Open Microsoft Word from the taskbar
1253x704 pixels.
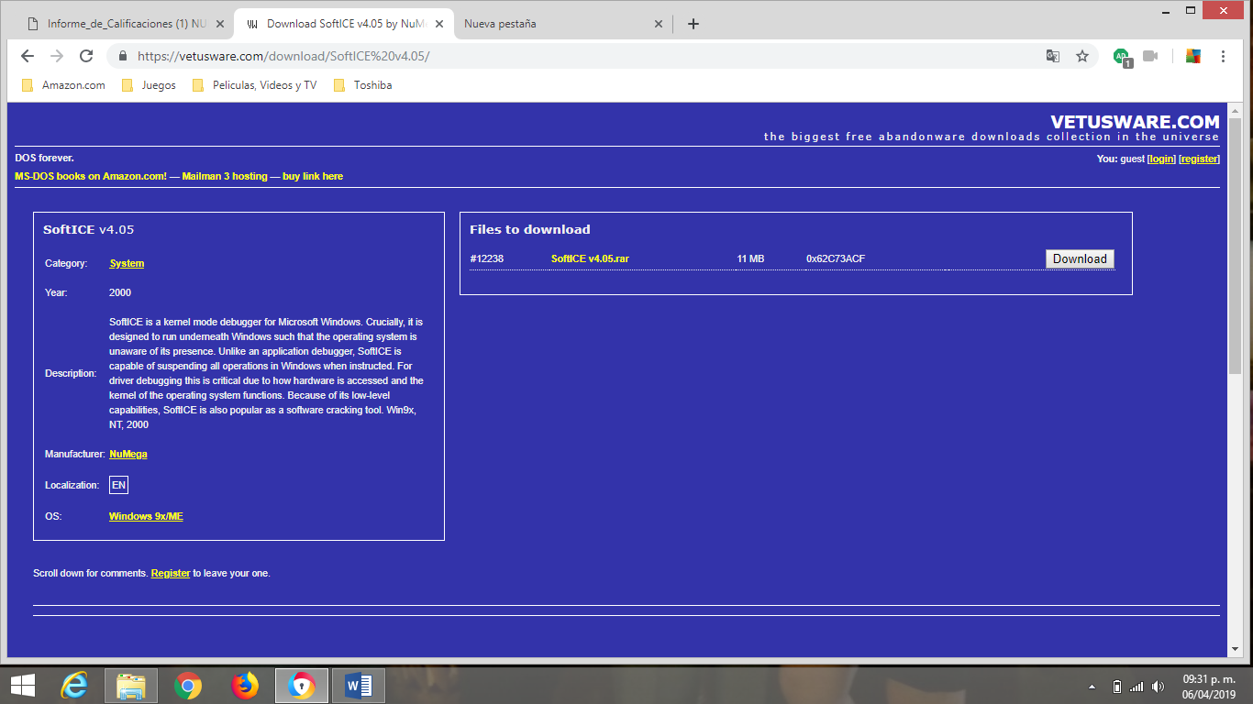coord(358,685)
